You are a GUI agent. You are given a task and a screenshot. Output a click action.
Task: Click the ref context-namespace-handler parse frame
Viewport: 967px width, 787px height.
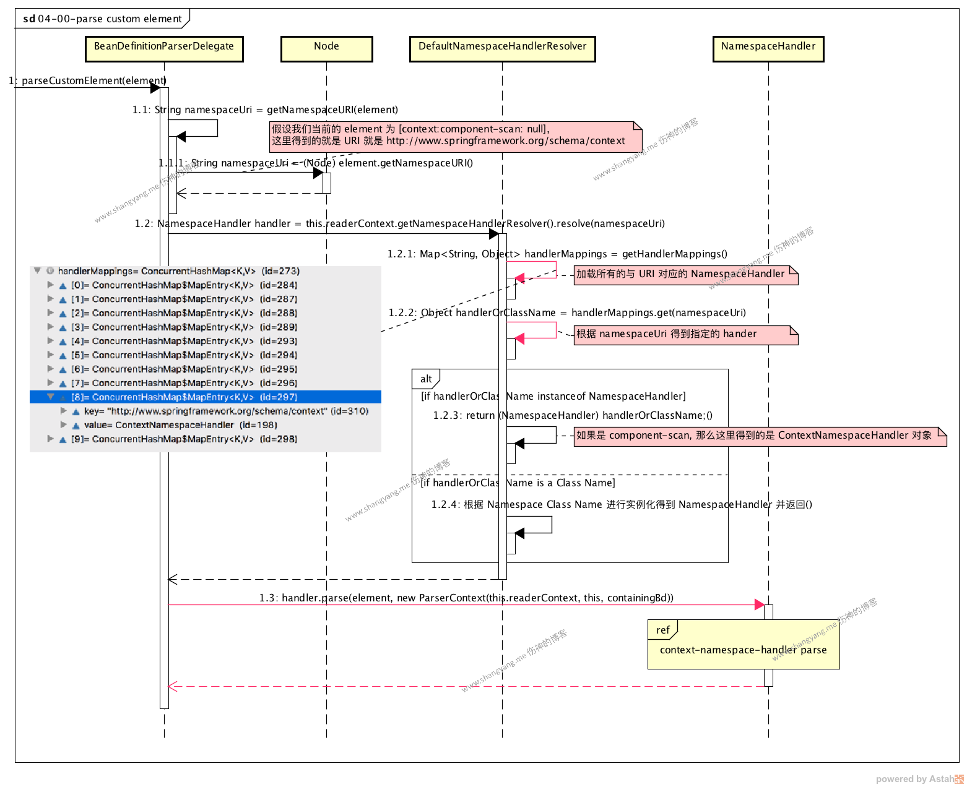[743, 650]
